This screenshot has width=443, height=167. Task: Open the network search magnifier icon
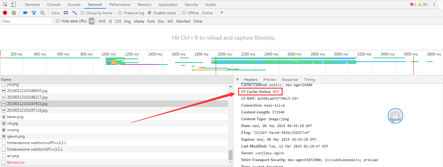(x=42, y=13)
